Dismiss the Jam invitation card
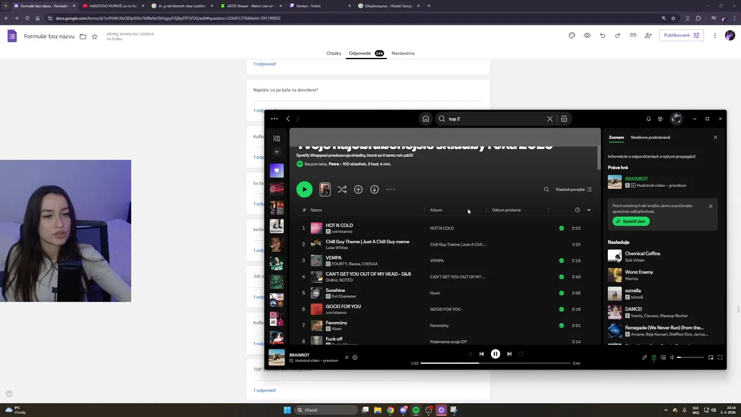 pos(710,206)
